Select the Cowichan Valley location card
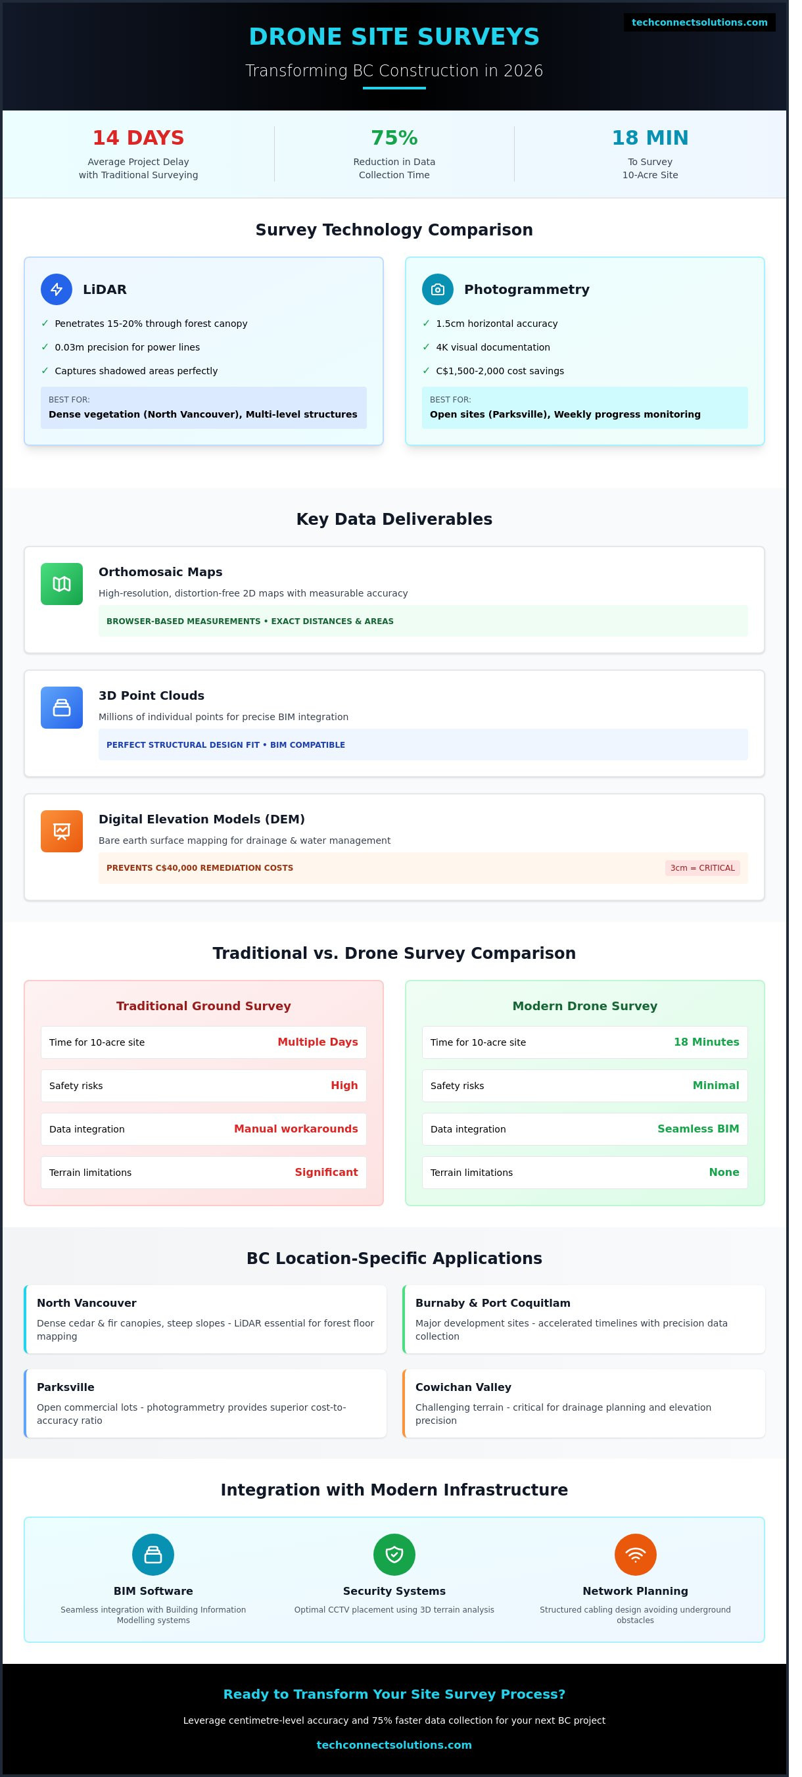 click(x=584, y=1403)
